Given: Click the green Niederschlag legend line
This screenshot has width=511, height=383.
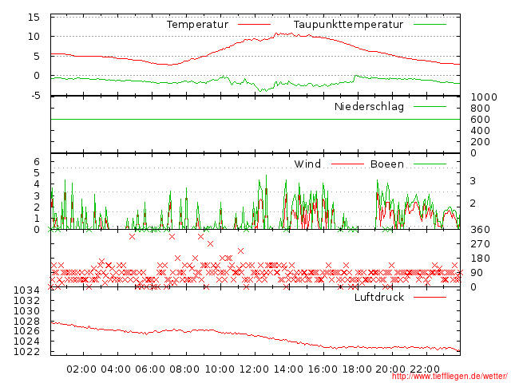Looking at the screenshot, I should coord(430,106).
